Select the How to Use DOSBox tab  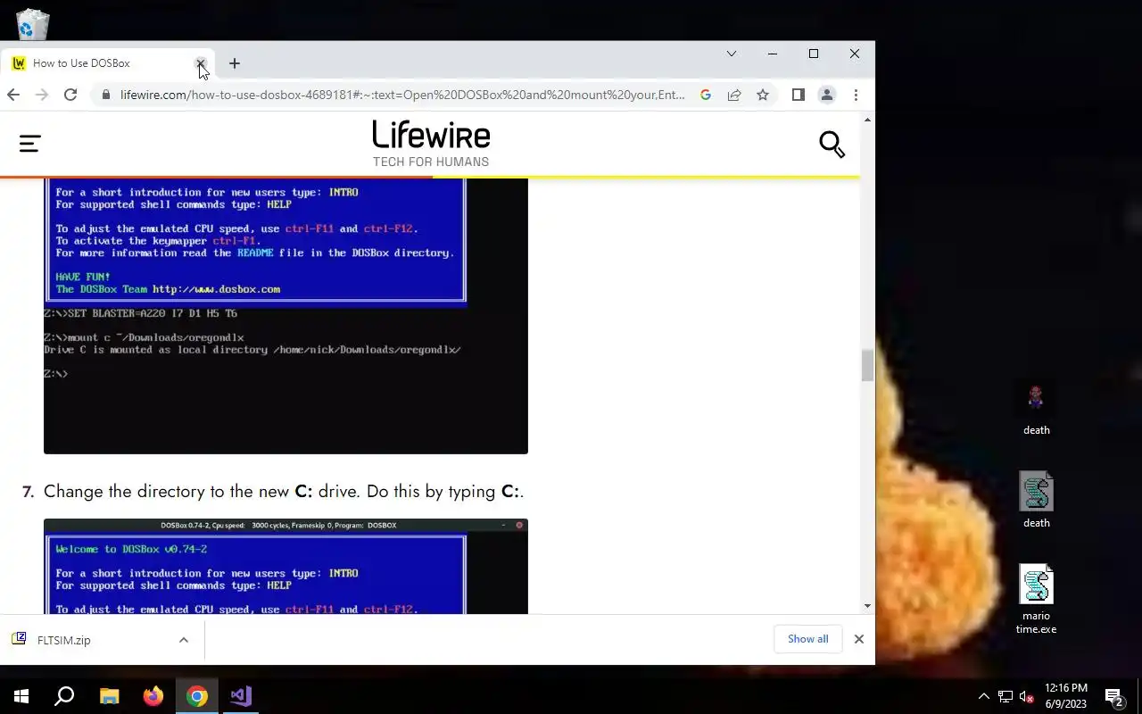pos(107,63)
